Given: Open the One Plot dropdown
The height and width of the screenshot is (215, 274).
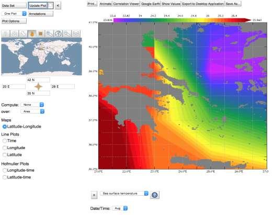Looking at the screenshot, I should coord(14,14).
